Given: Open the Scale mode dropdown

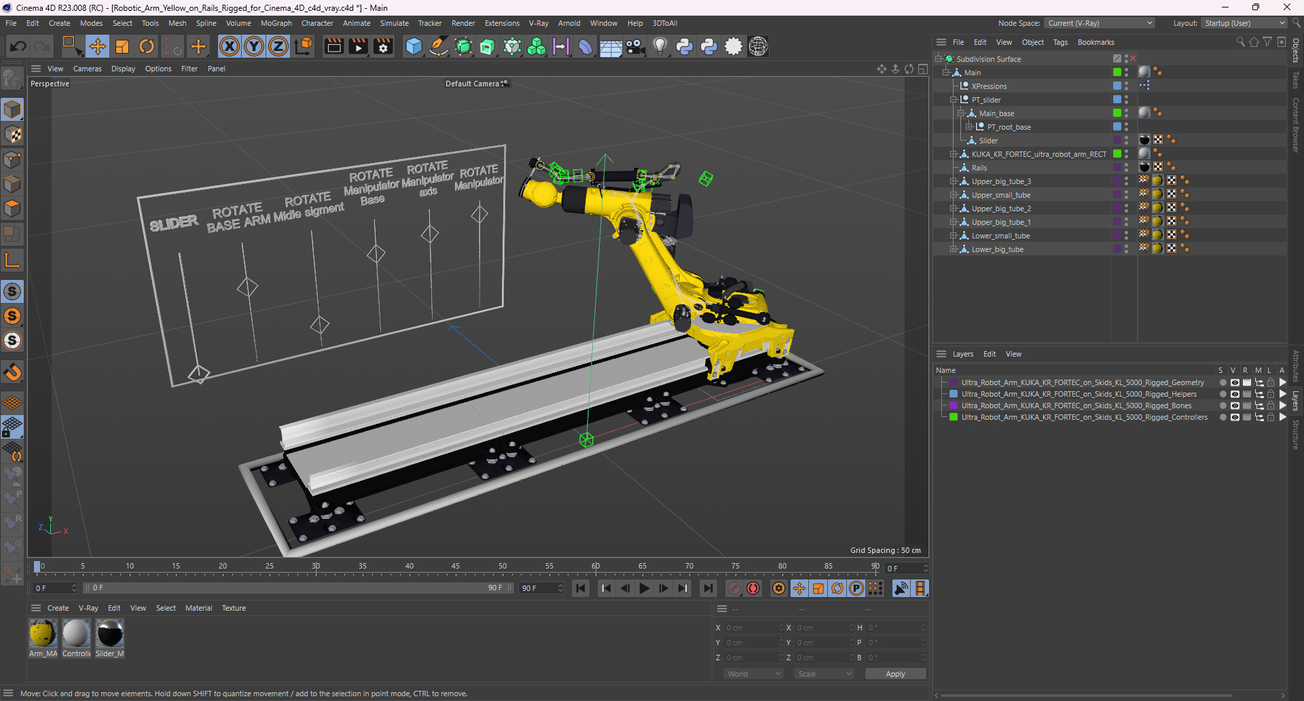Looking at the screenshot, I should (824, 674).
